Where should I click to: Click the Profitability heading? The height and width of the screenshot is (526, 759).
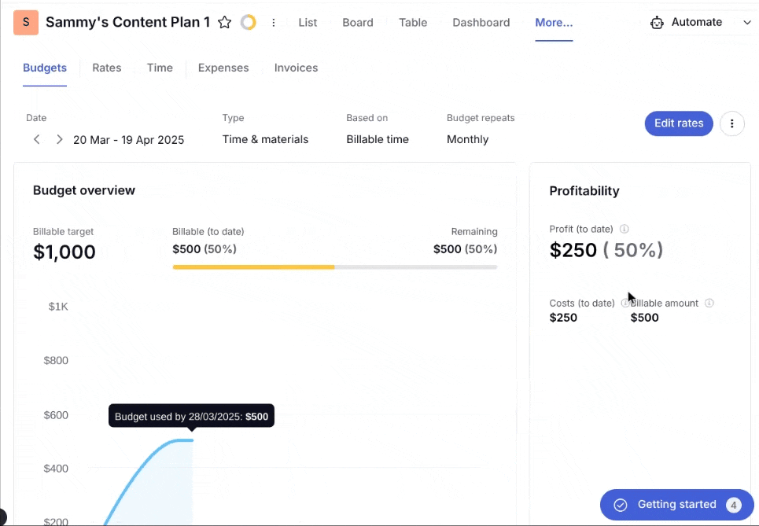click(584, 190)
